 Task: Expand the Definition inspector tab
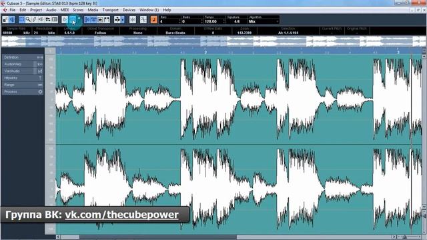23,57
